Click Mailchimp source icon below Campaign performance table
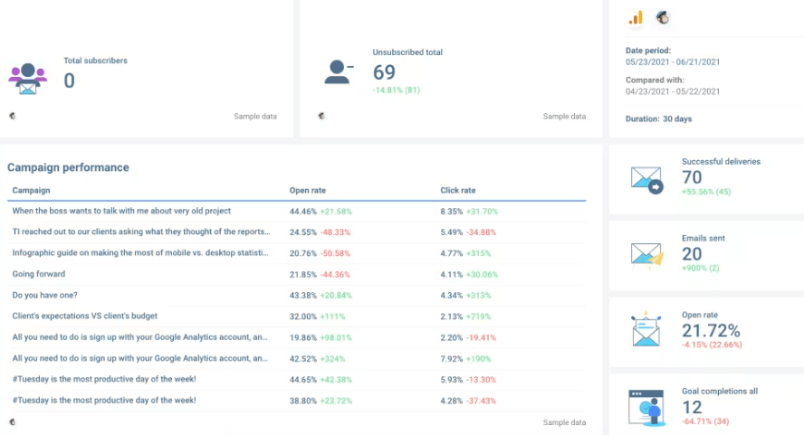The height and width of the screenshot is (435, 804). click(13, 422)
